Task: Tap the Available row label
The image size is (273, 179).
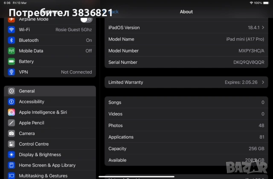Action: coord(117,160)
